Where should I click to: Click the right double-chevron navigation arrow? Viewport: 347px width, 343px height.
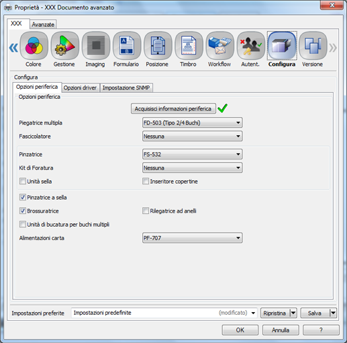pyautogui.click(x=333, y=48)
